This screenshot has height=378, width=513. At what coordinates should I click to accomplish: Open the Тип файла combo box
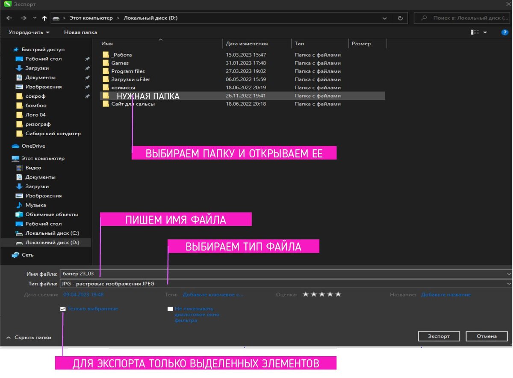[x=286, y=284]
